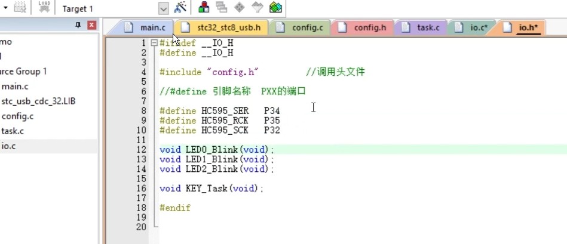Screen dimensions: 567x244
Task: Select io.c in the project tree
Action: coord(9,146)
